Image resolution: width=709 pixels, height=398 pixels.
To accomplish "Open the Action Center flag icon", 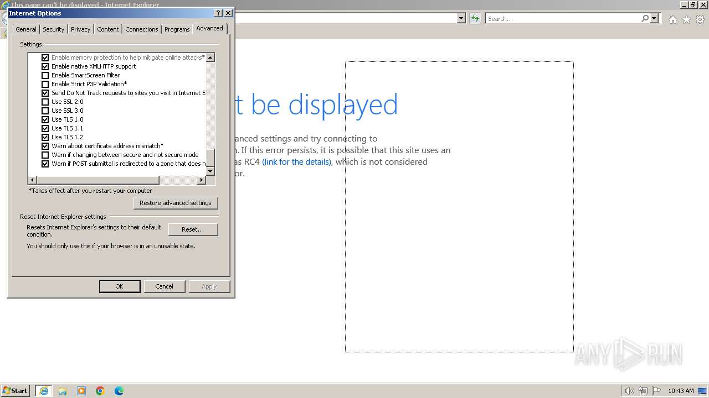I will point(657,390).
